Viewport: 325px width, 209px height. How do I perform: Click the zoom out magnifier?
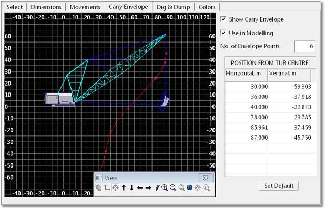173,187
